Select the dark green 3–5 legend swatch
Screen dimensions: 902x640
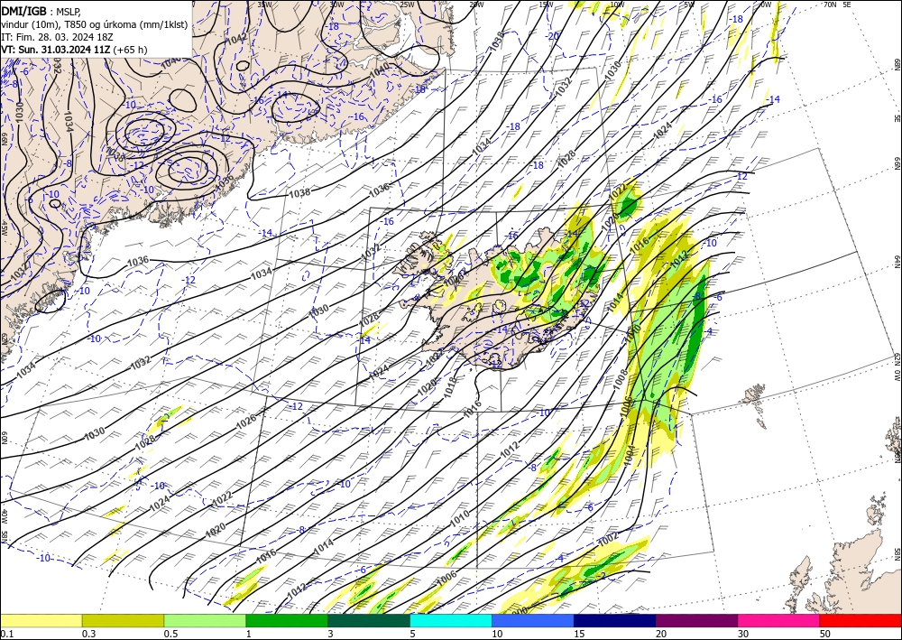click(x=369, y=620)
